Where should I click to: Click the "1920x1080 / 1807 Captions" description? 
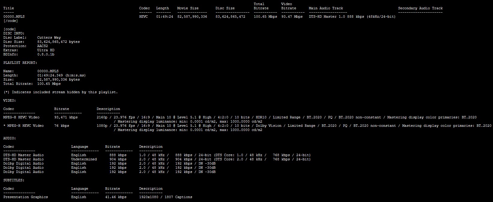(165, 197)
